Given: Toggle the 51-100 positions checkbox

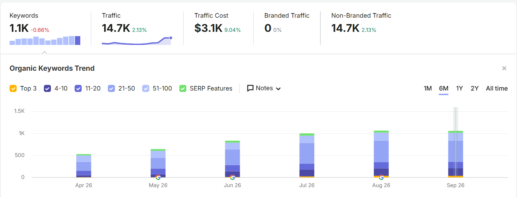Looking at the screenshot, I should point(146,88).
